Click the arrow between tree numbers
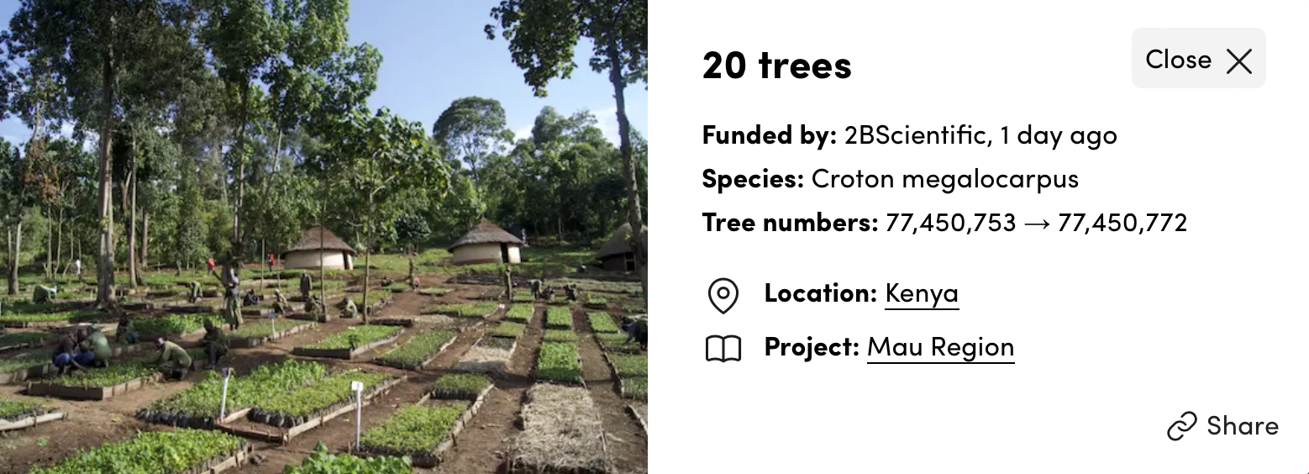The height and width of the screenshot is (474, 1309). tap(1037, 224)
